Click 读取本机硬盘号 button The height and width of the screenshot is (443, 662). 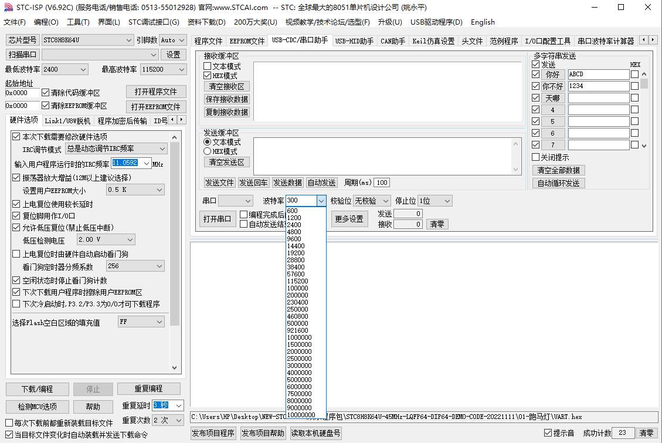click(315, 433)
